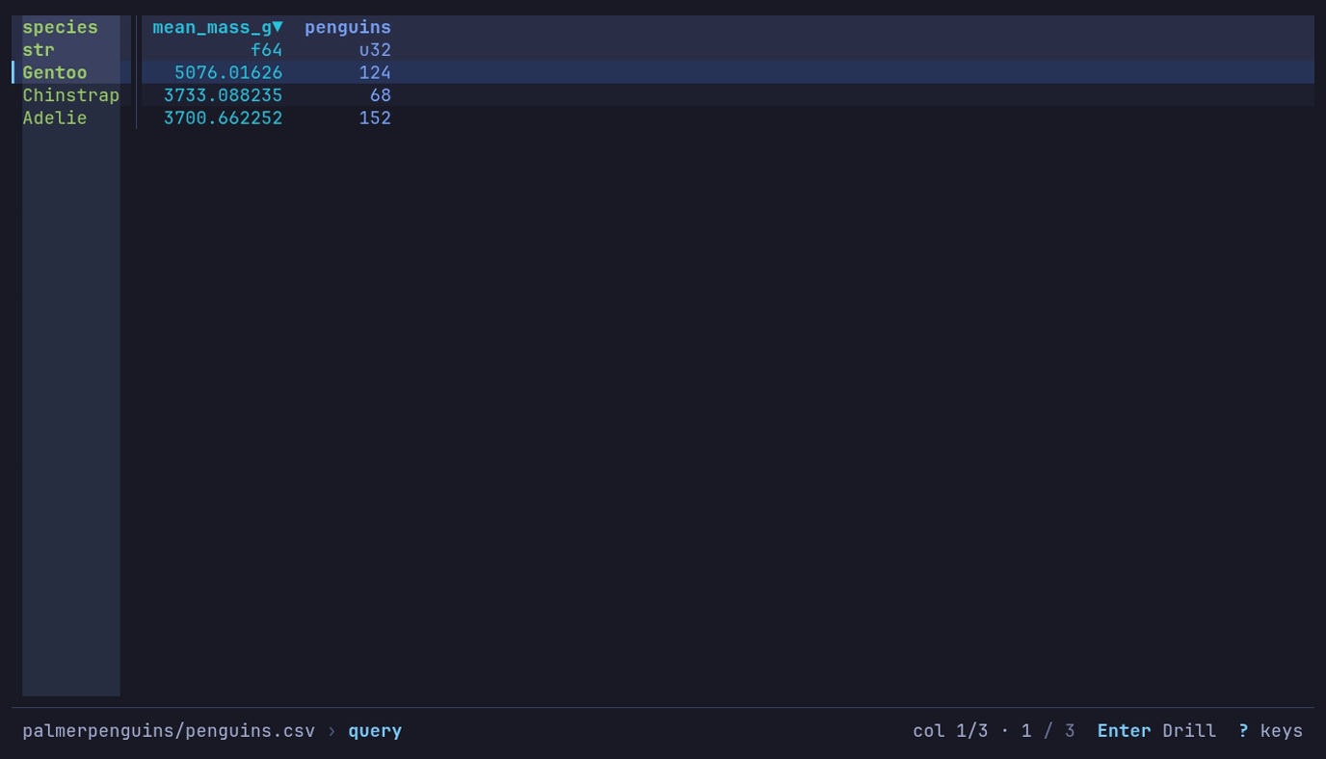
Task: Select the species column header
Action: (60, 27)
